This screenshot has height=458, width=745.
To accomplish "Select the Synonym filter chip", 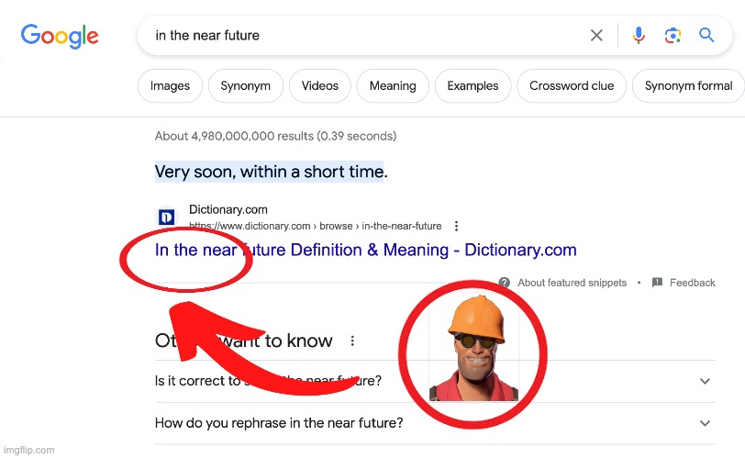I will (x=246, y=86).
